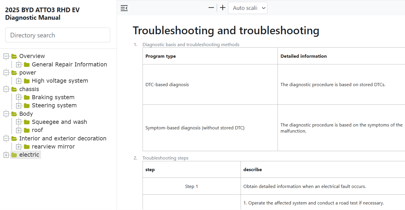Select the power tree item

pos(28,73)
